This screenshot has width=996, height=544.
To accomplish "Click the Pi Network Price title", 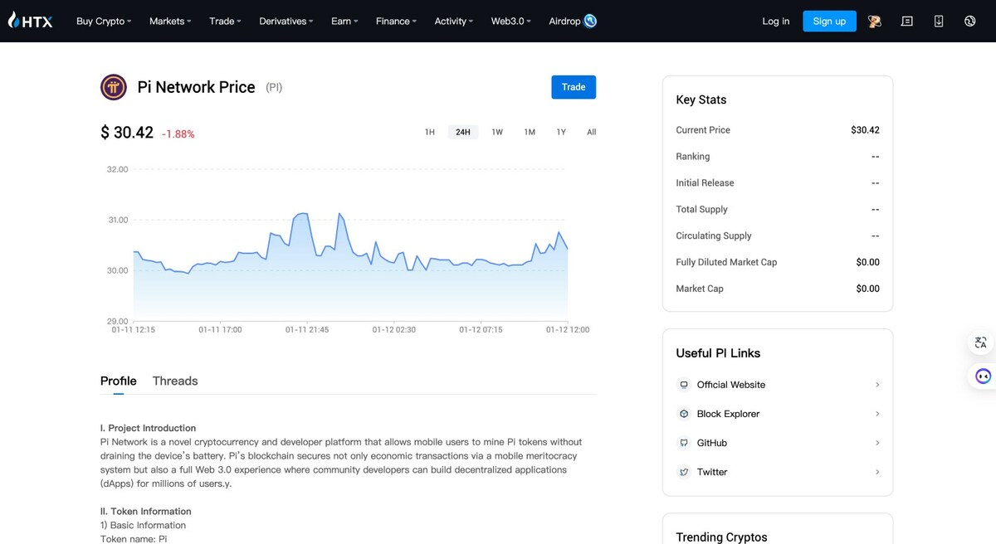I will 196,87.
